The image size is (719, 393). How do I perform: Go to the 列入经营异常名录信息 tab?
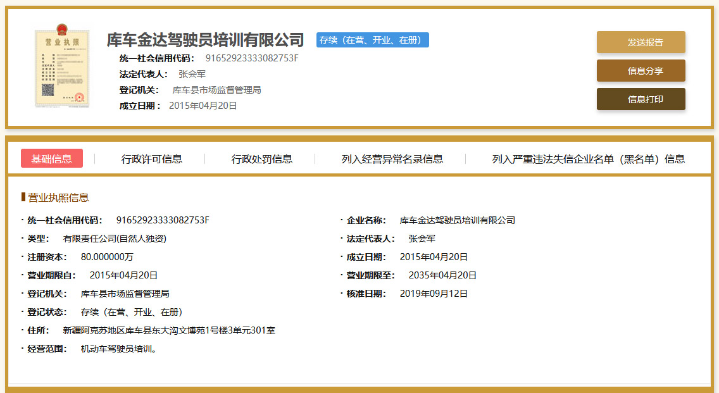pyautogui.click(x=392, y=159)
